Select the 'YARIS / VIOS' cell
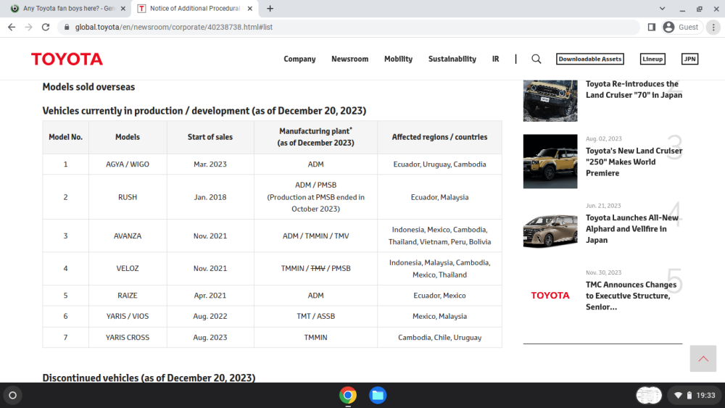Screen dimensions: 725x408 [x=128, y=317]
